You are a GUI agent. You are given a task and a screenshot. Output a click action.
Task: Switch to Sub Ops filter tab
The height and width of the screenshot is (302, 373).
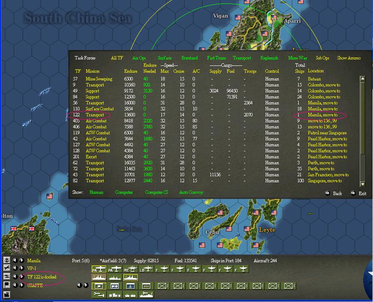pyautogui.click(x=322, y=58)
